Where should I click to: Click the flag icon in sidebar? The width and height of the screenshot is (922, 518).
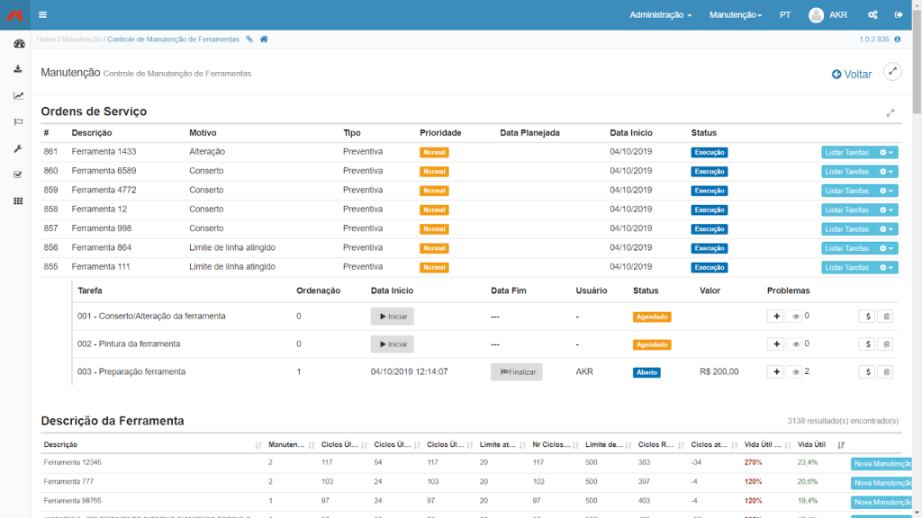pyautogui.click(x=18, y=121)
